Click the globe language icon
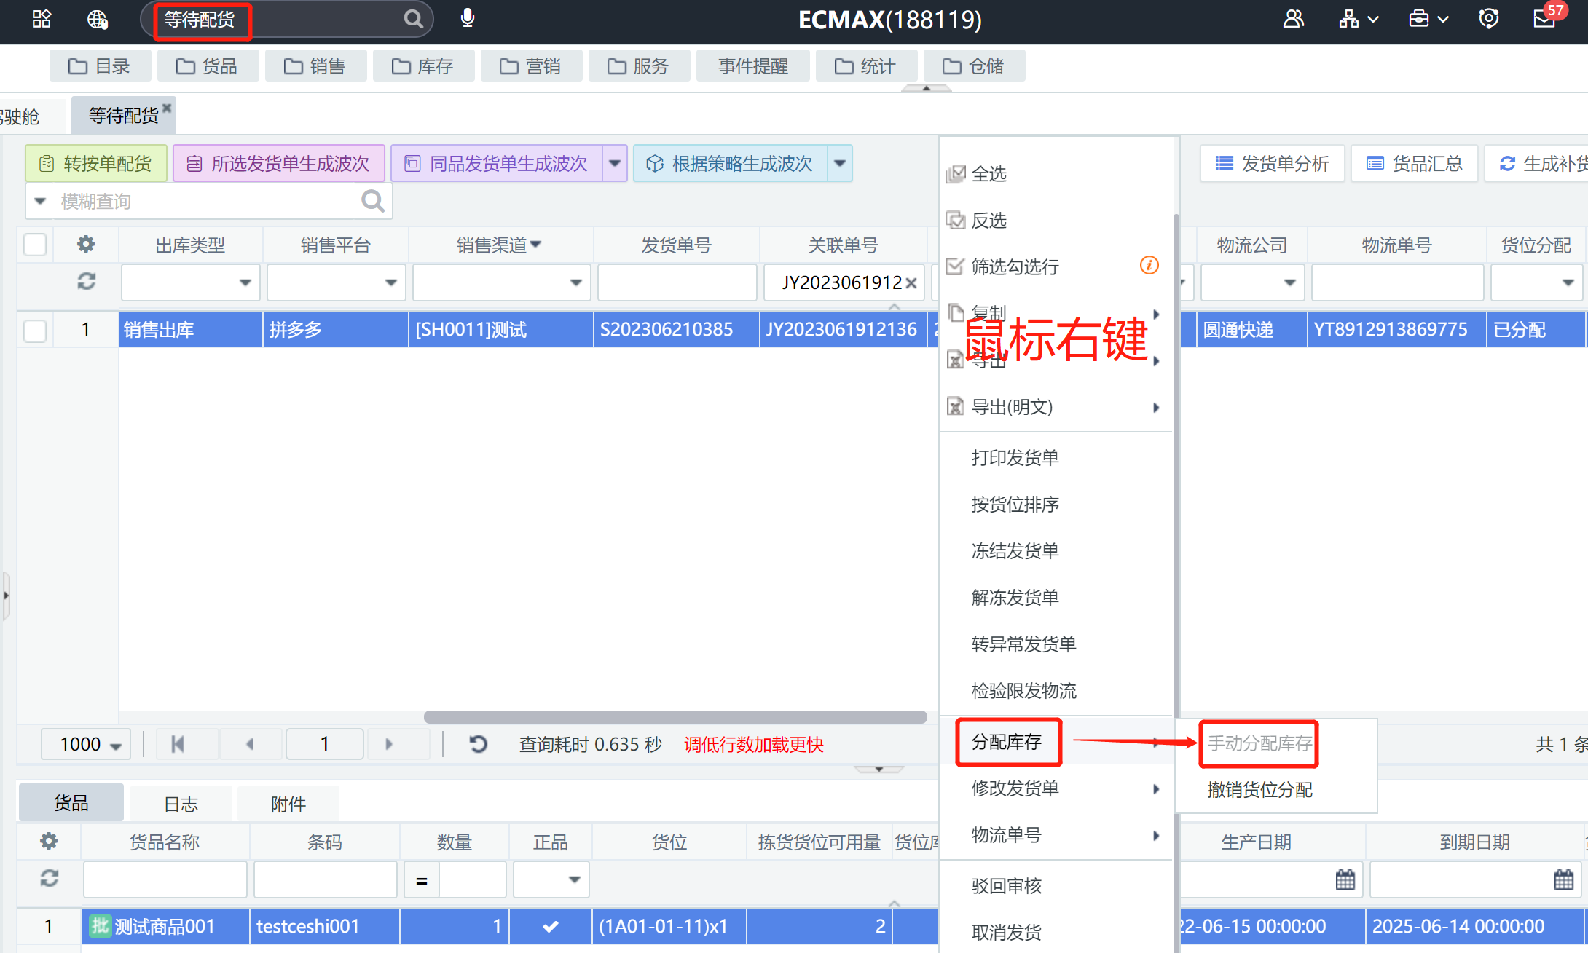 [97, 19]
